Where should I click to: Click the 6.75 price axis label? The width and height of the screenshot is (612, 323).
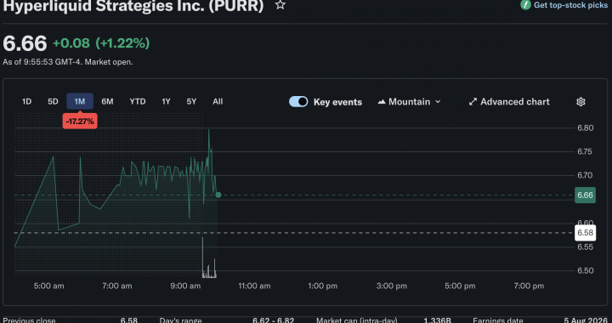click(586, 152)
